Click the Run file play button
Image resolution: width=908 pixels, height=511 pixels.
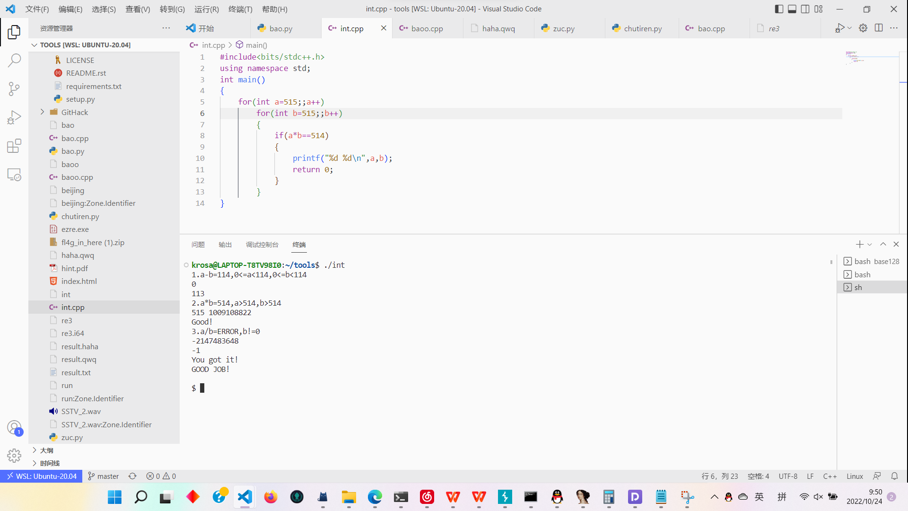tap(840, 28)
